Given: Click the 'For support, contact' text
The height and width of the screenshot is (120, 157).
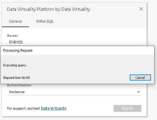Looking at the screenshot, I should [x=23, y=108].
